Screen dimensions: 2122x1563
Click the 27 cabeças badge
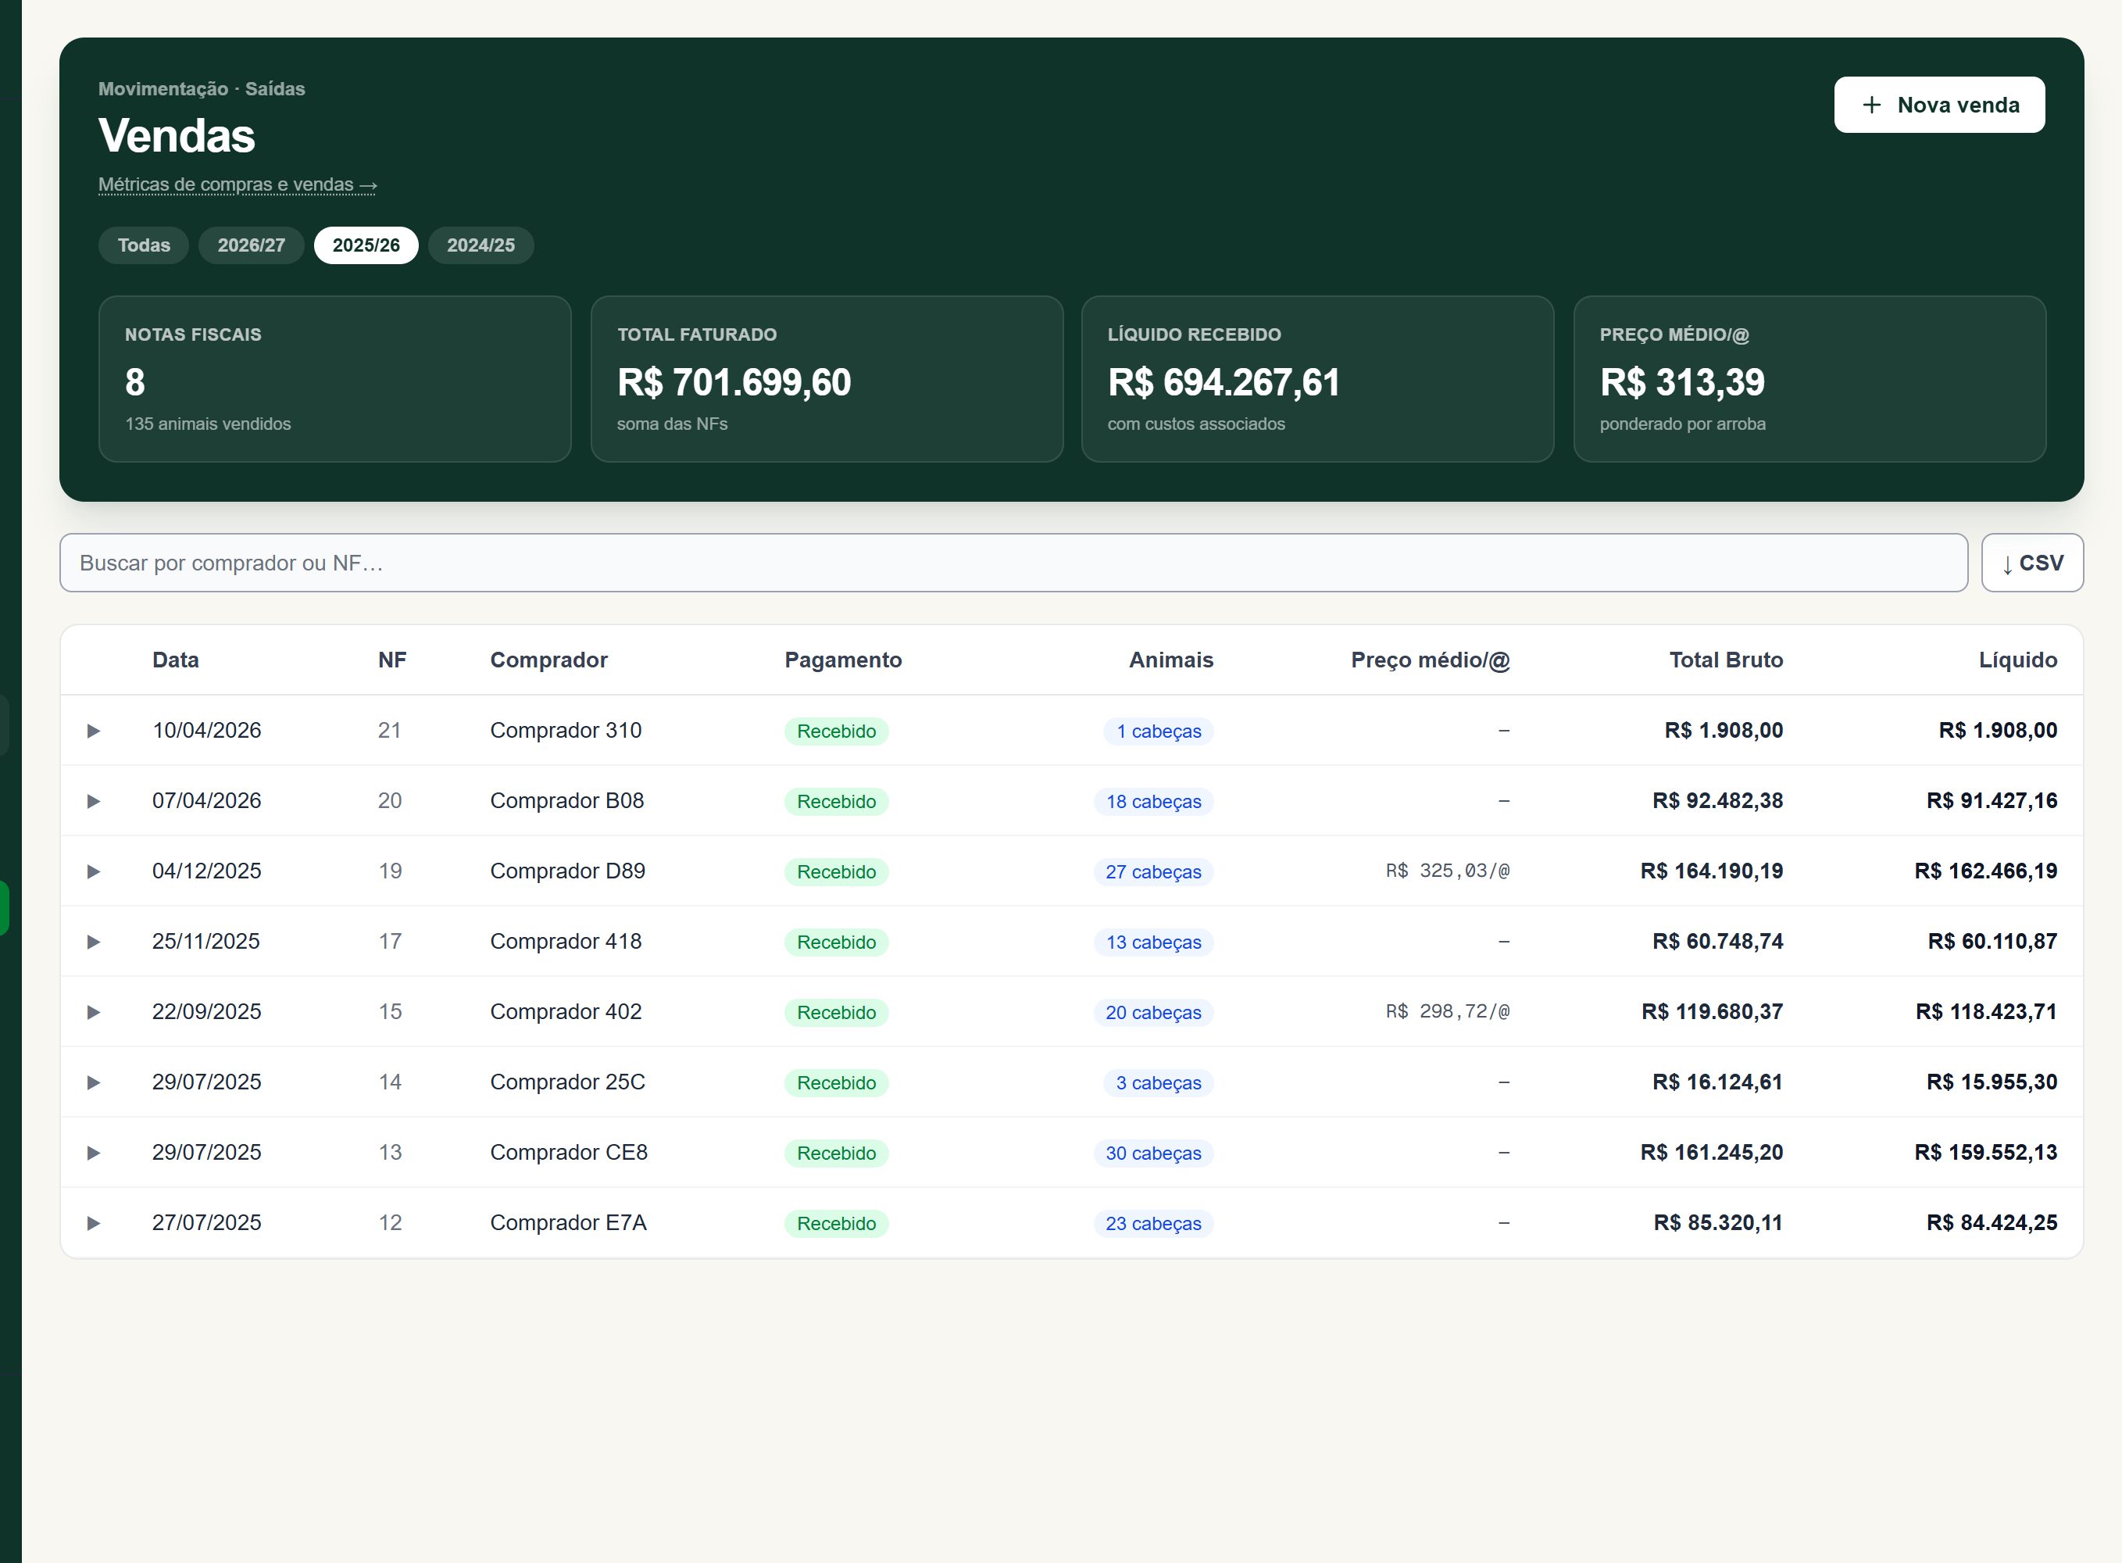[x=1152, y=871]
